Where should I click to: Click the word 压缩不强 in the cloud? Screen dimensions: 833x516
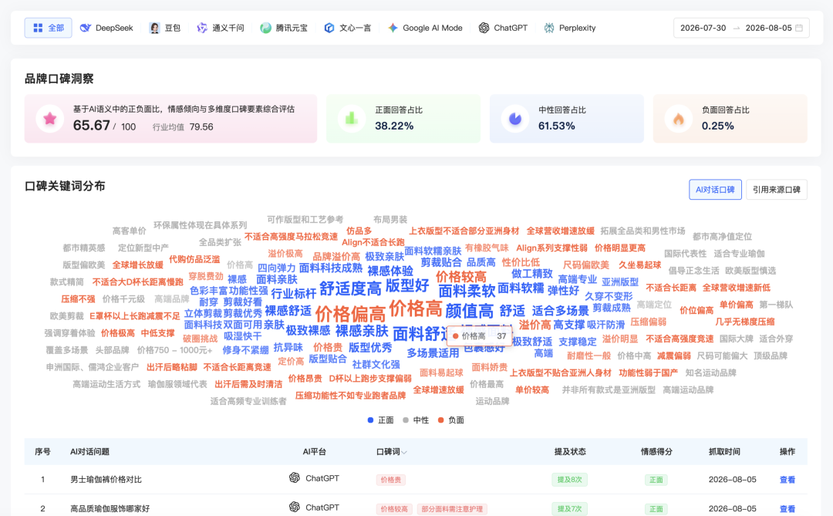click(x=78, y=299)
